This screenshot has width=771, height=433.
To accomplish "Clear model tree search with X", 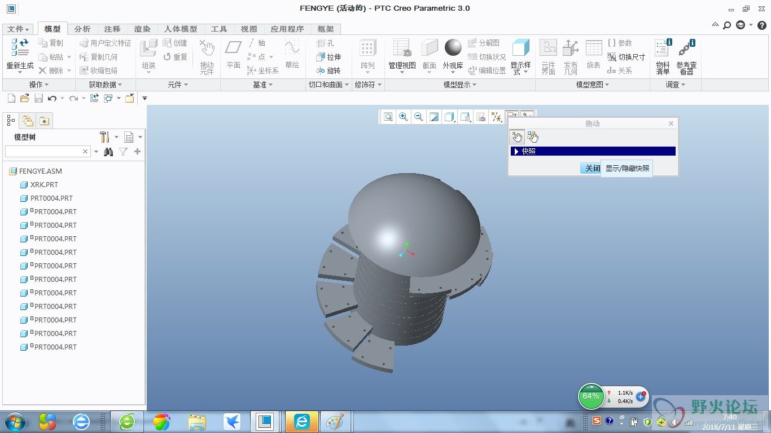I will [x=85, y=152].
